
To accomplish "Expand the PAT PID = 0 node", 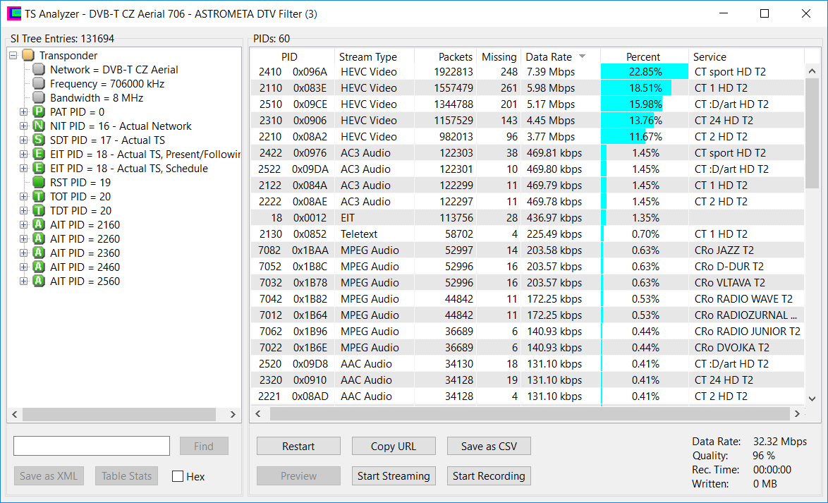I will coord(23,112).
